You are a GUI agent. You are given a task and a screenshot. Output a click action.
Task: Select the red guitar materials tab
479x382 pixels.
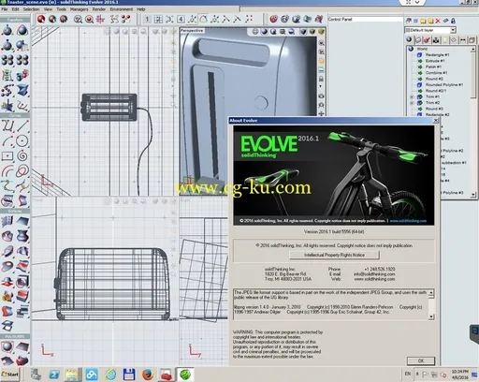[x=427, y=40]
